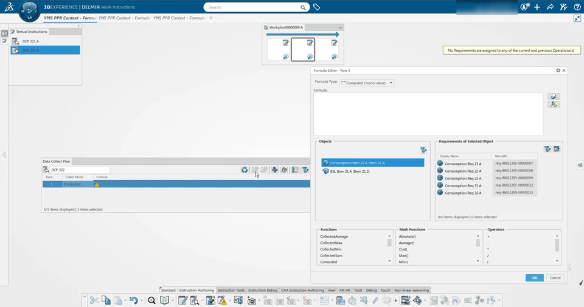Click the Formula Editor settings gear icon

pyautogui.click(x=558, y=71)
